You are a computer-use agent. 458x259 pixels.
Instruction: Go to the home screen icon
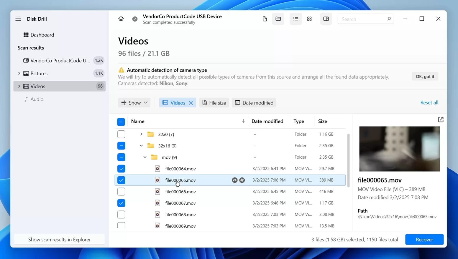(x=121, y=19)
